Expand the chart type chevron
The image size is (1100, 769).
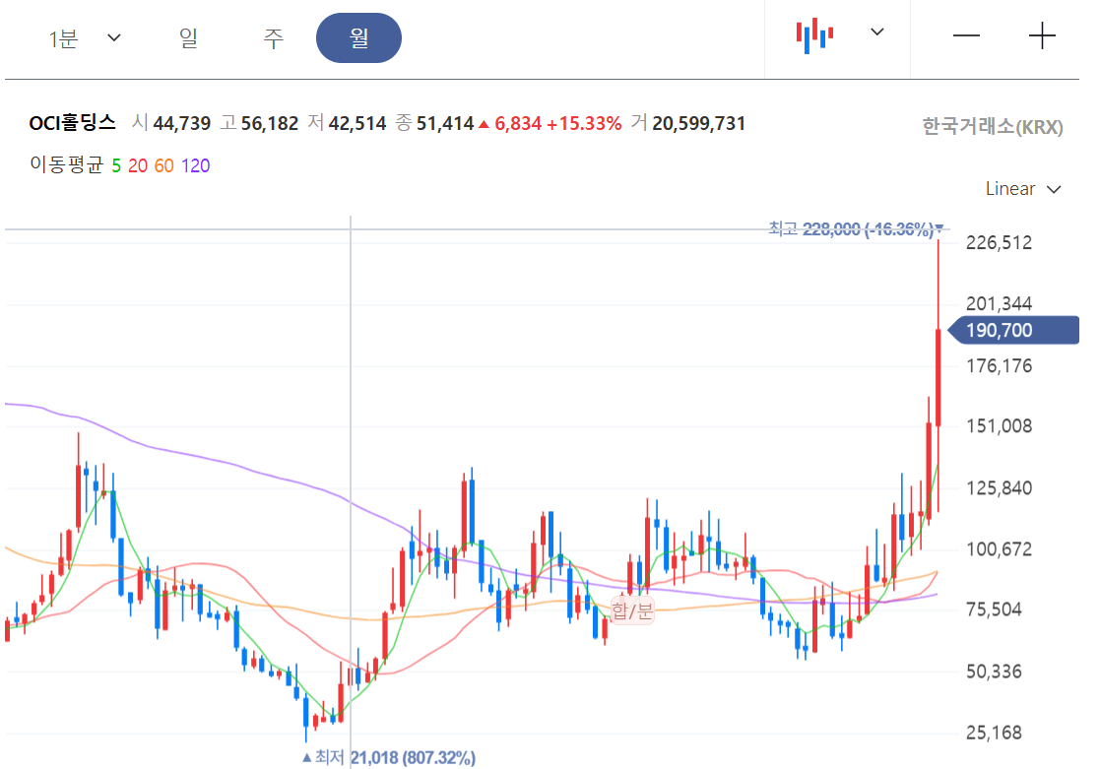tap(876, 32)
